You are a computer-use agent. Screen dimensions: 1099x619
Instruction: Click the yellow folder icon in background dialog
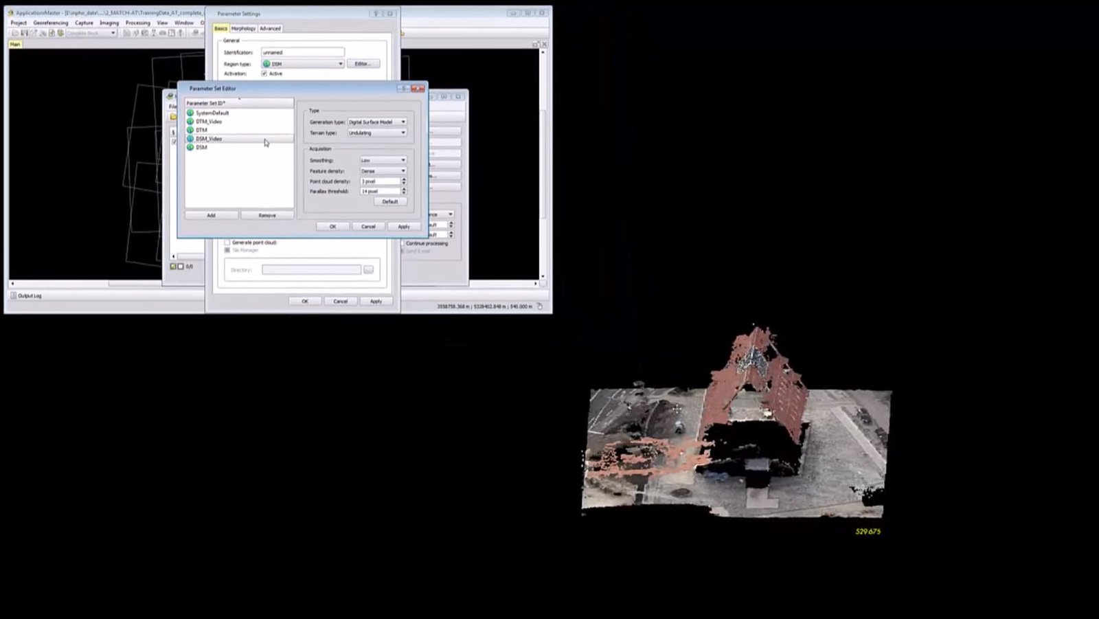173,117
